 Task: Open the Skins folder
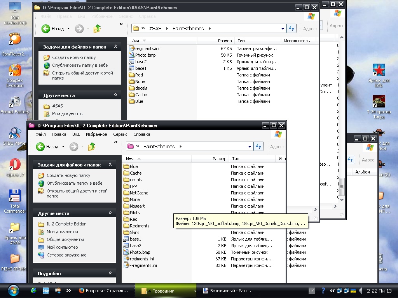tap(134, 232)
